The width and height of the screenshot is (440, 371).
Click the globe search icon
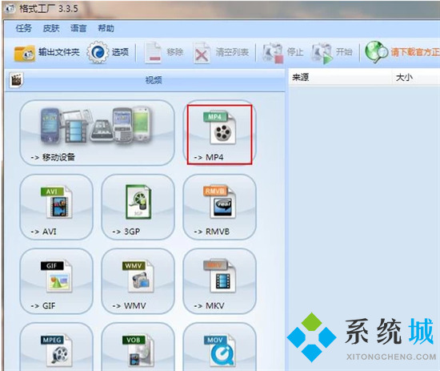[376, 52]
